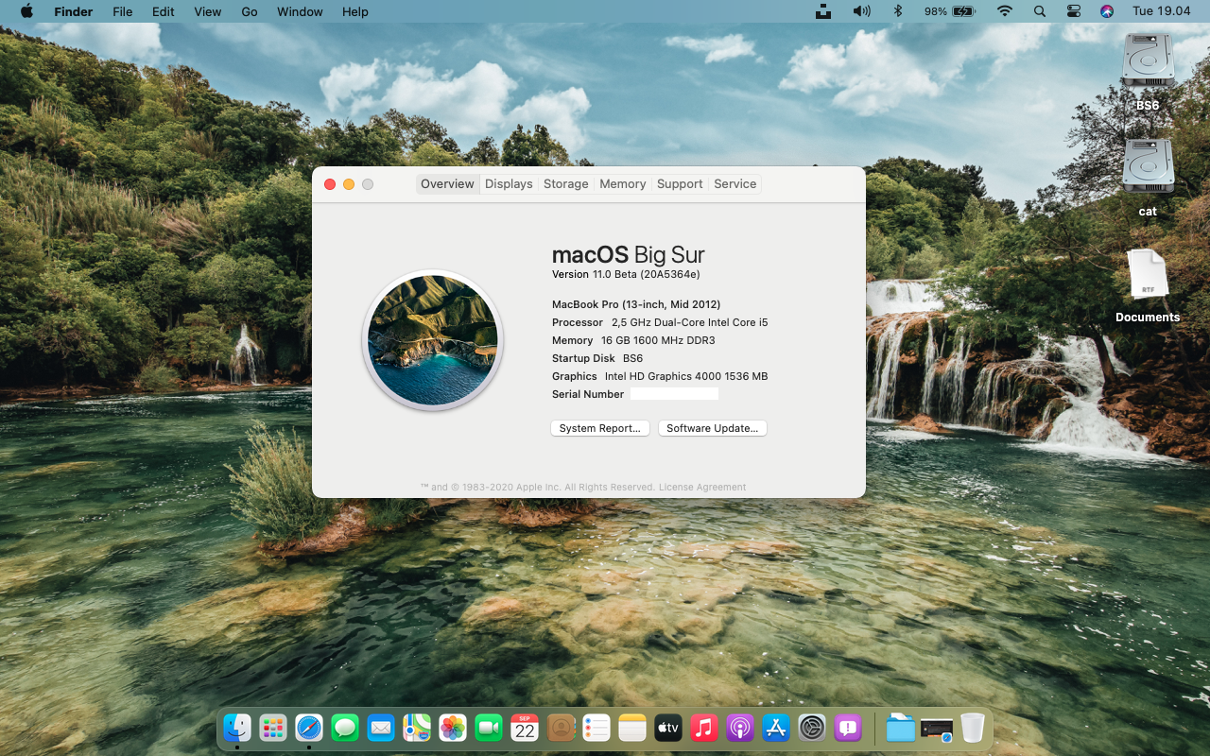
Task: Open the App Store
Action: pos(776,728)
